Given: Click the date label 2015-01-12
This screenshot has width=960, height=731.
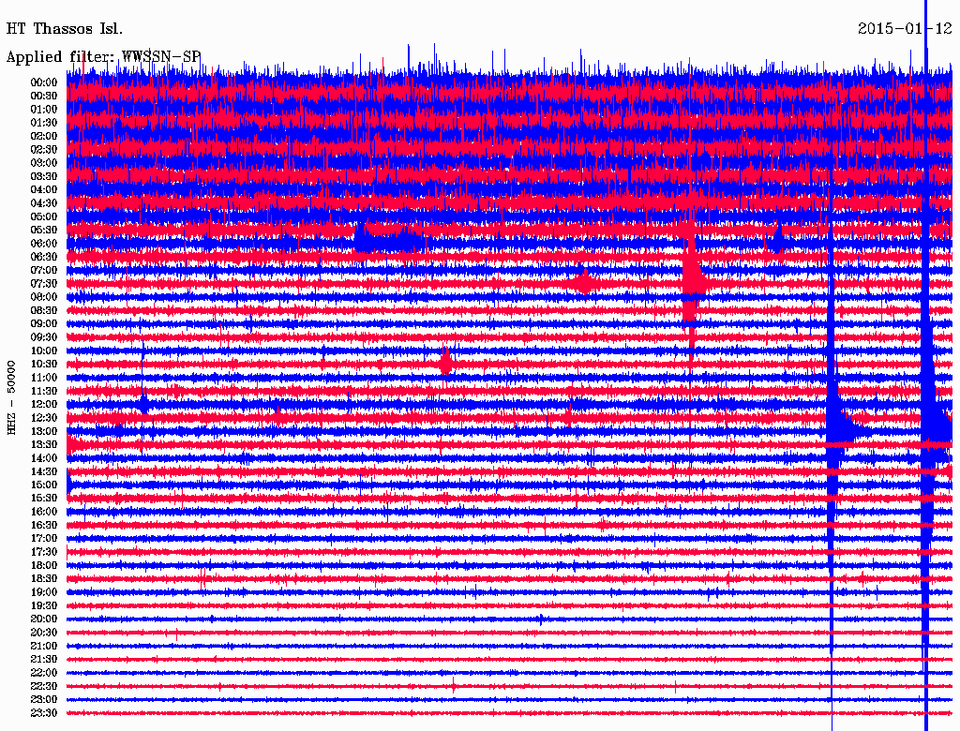Looking at the screenshot, I should (905, 29).
